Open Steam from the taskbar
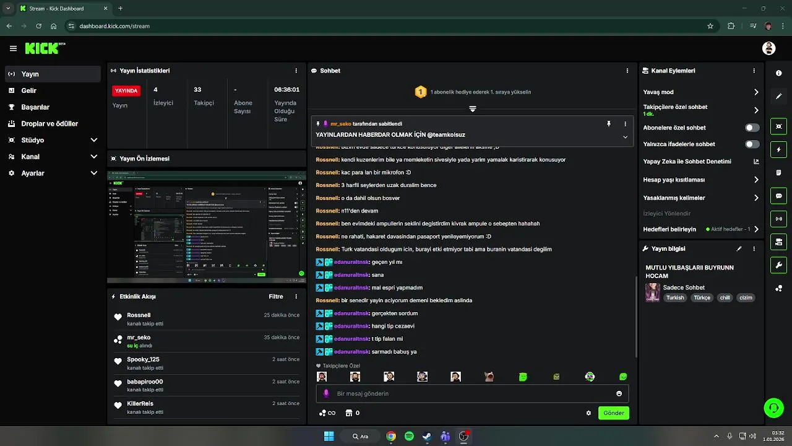792x446 pixels. (x=427, y=436)
